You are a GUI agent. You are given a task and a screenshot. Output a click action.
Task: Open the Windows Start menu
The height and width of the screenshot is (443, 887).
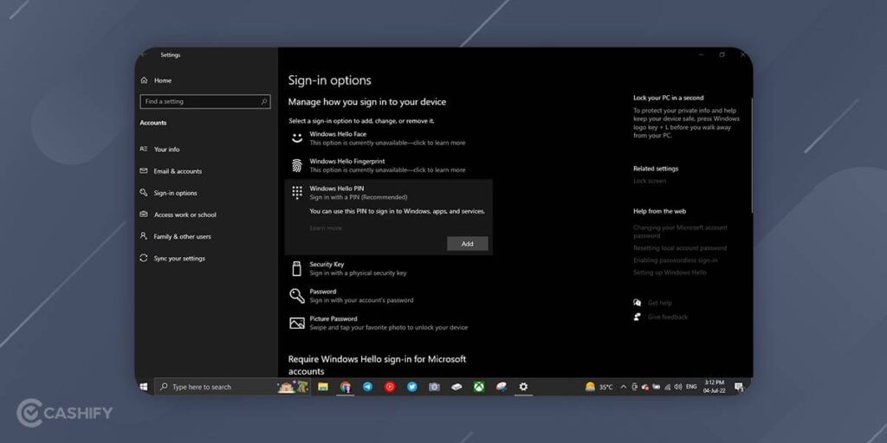tap(144, 387)
